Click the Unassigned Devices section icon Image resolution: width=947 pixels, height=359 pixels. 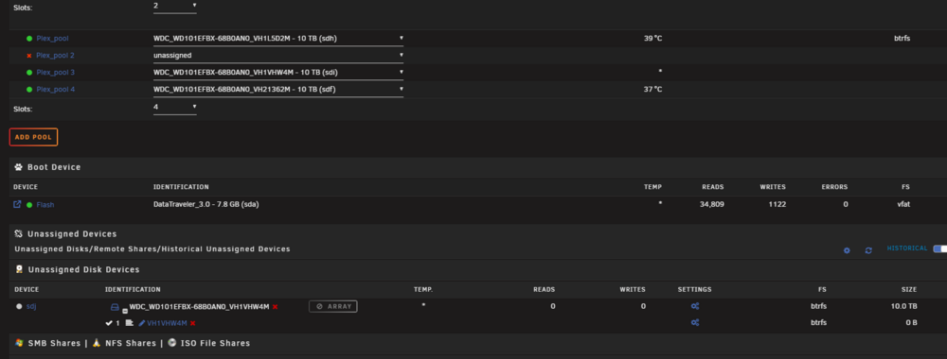point(18,233)
